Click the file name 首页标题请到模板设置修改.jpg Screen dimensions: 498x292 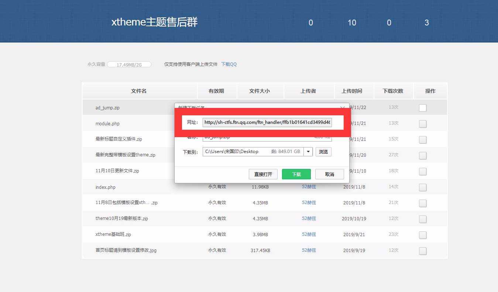(126, 250)
